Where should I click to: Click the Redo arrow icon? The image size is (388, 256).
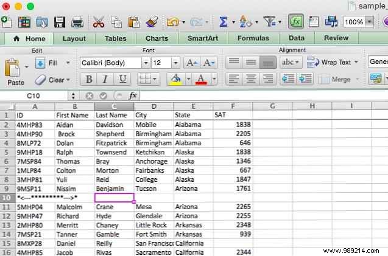[x=196, y=22]
